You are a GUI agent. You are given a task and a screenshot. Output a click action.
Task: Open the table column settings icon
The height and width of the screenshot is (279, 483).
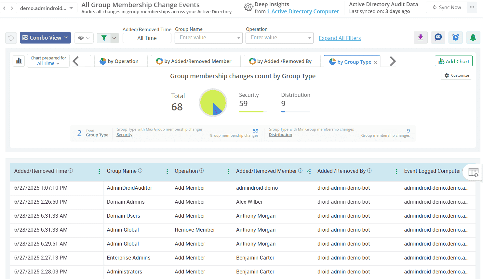[x=473, y=172]
